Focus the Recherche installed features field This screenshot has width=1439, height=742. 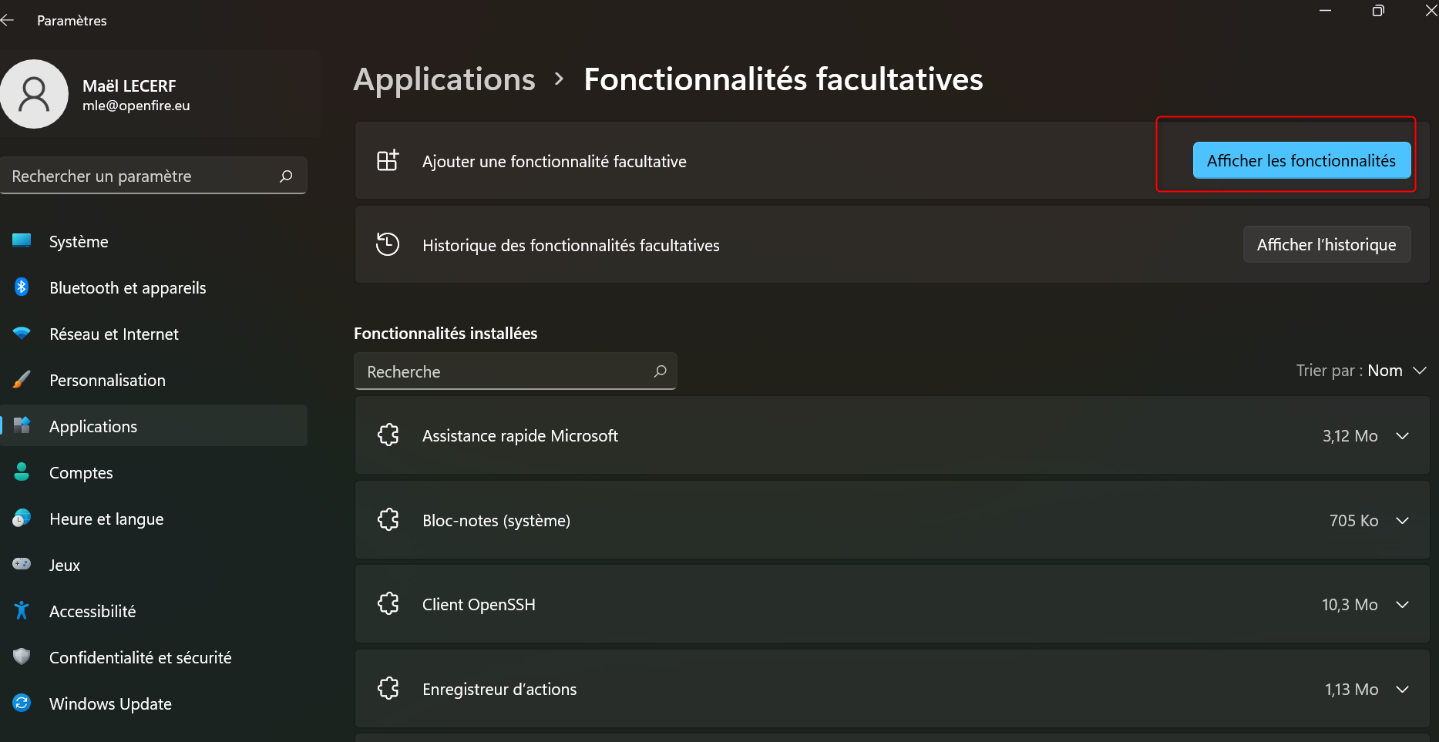[x=516, y=371]
